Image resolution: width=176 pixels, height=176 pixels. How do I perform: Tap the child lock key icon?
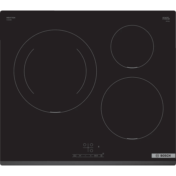[80, 155]
